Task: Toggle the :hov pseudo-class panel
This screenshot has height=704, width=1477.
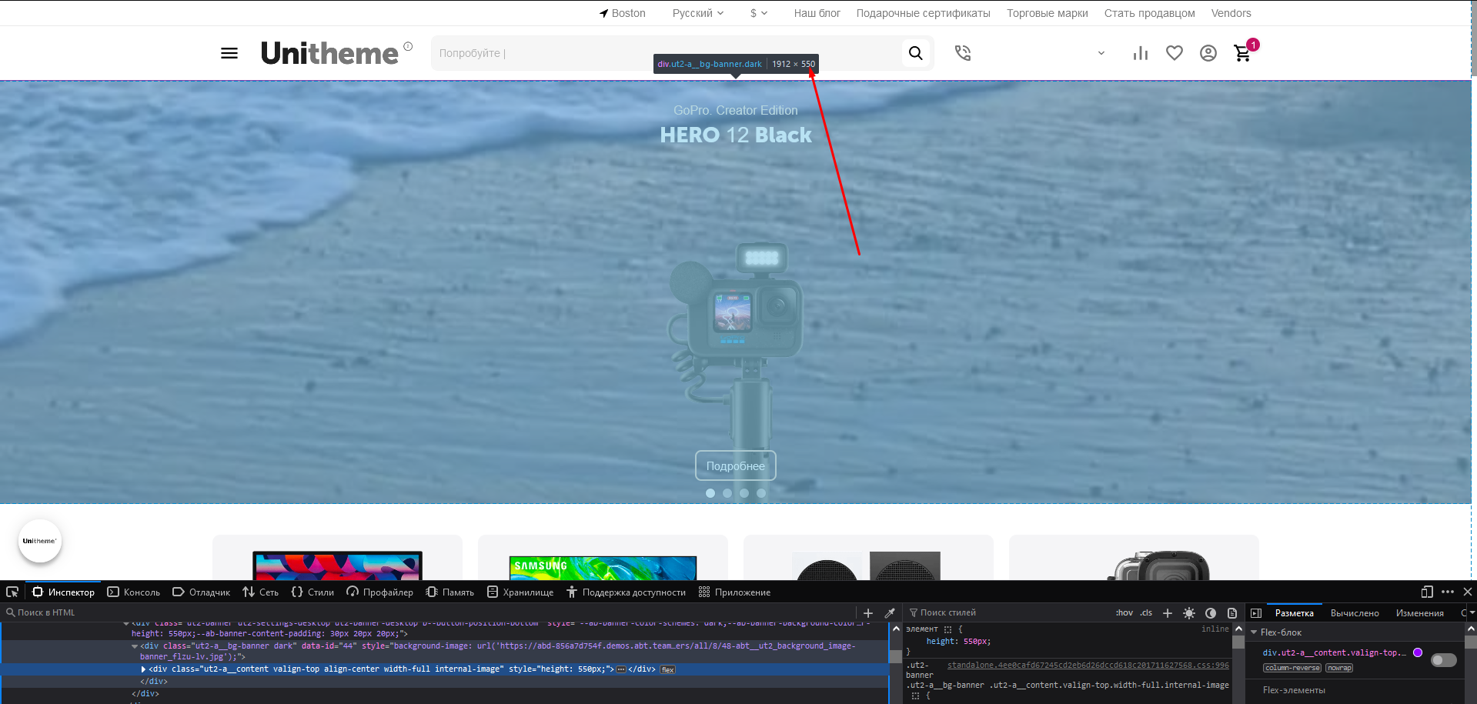Action: 1124,613
